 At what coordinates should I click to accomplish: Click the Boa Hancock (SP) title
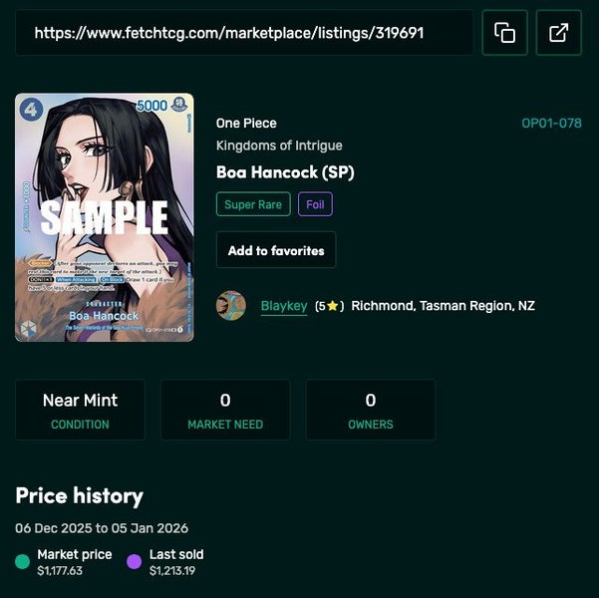285,172
